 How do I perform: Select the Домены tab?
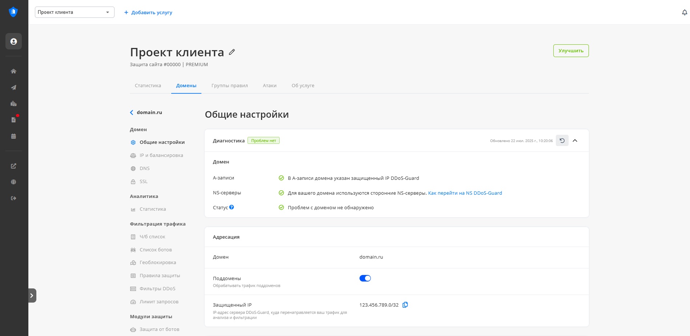click(x=186, y=86)
